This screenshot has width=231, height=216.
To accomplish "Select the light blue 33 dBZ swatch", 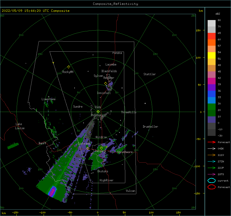I will [211, 100].
